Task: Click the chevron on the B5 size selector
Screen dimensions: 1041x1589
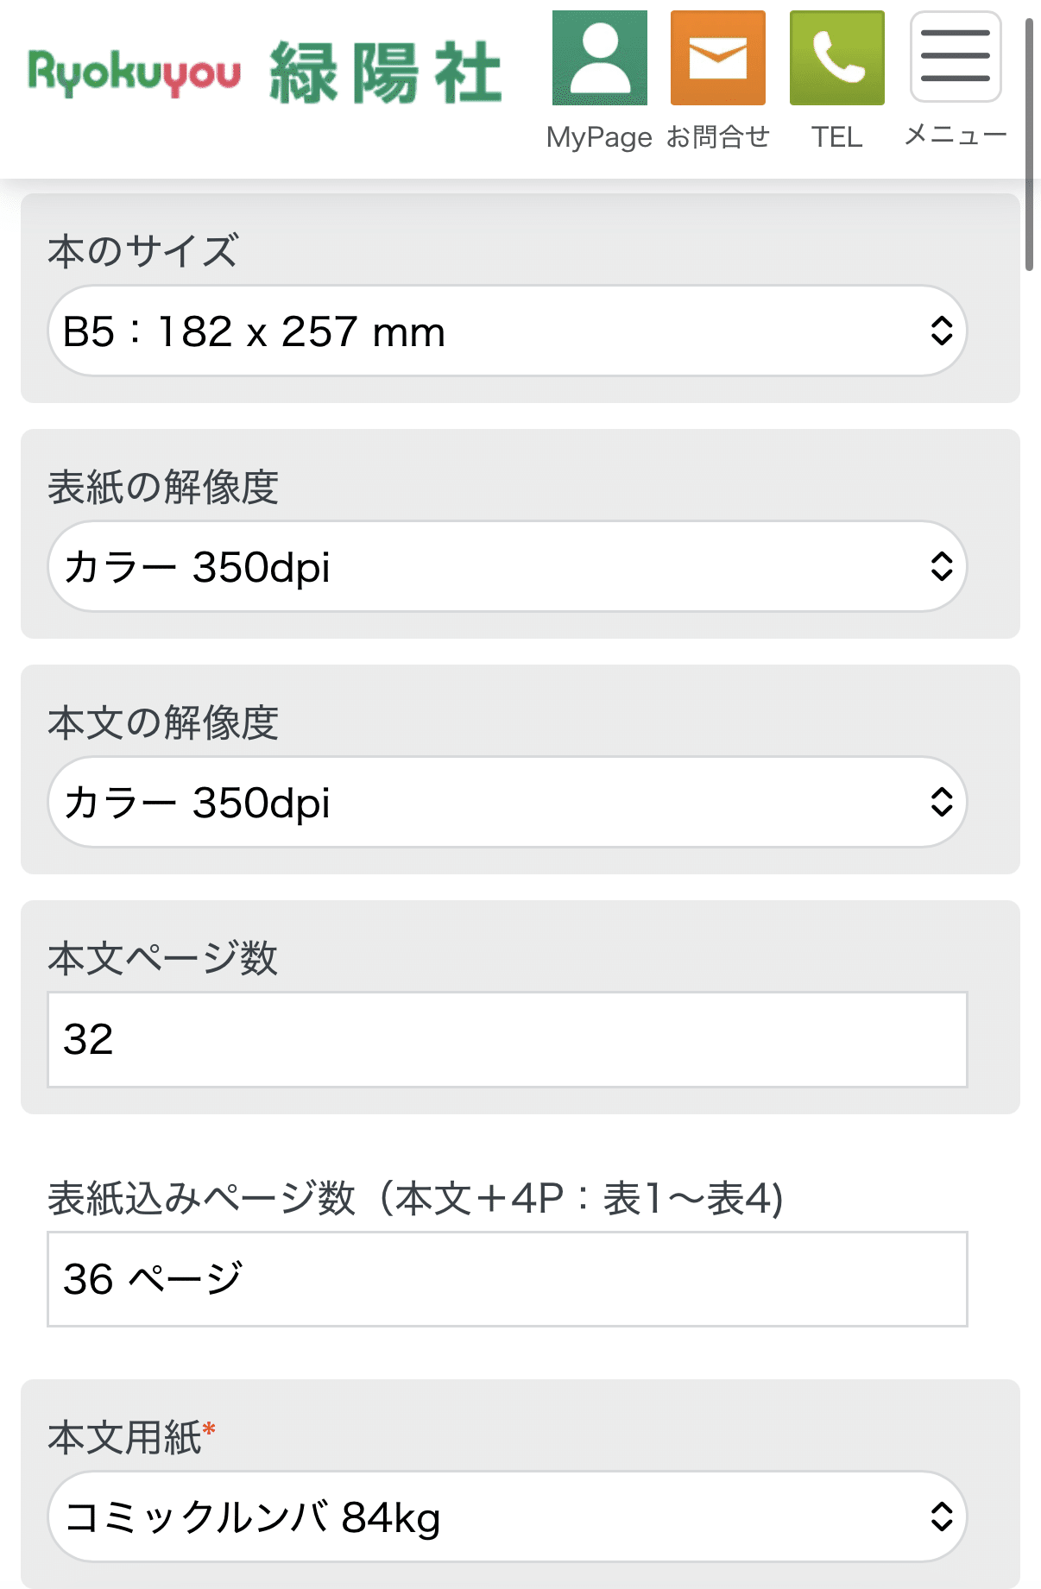Action: pyautogui.click(x=943, y=331)
